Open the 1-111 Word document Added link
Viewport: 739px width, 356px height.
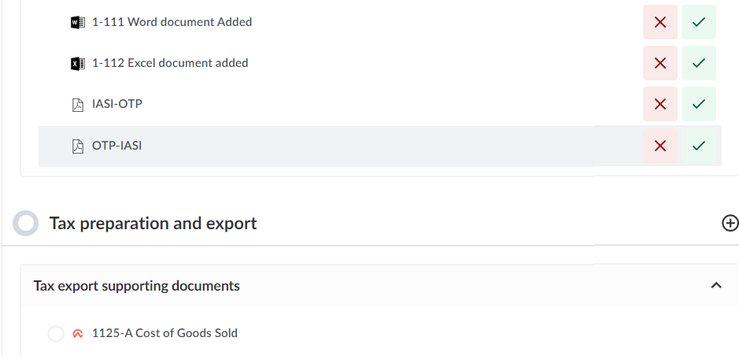tap(172, 22)
